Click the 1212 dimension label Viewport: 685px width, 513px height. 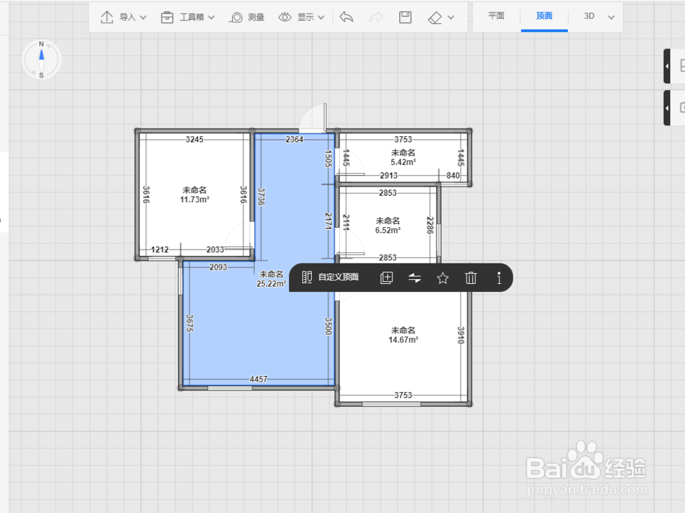pos(160,250)
